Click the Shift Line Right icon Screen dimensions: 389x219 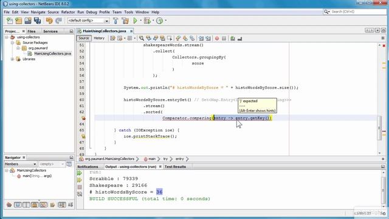tap(208, 38)
